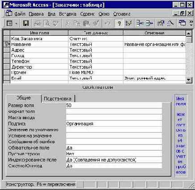Toggle the Primary Key toolbar button

(119, 23)
